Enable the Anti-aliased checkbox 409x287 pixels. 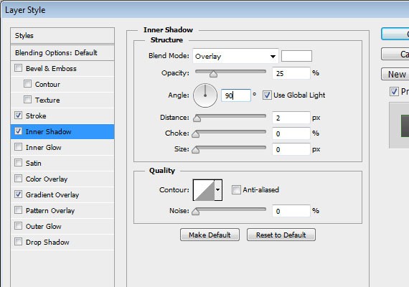pos(236,189)
